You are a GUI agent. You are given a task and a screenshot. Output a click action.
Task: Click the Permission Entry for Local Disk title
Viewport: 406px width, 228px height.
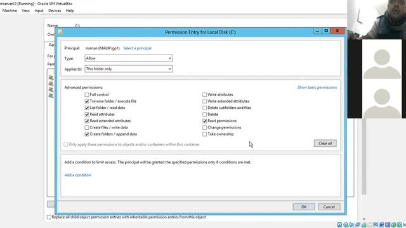coord(200,32)
